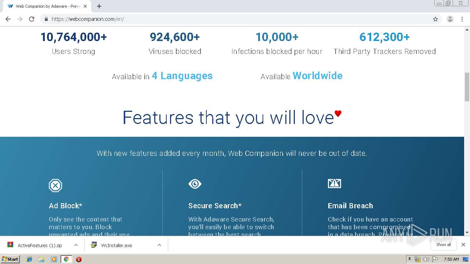Screen dimensions: 470x264
Task: Reload the Web Companion page
Action: 32,19
